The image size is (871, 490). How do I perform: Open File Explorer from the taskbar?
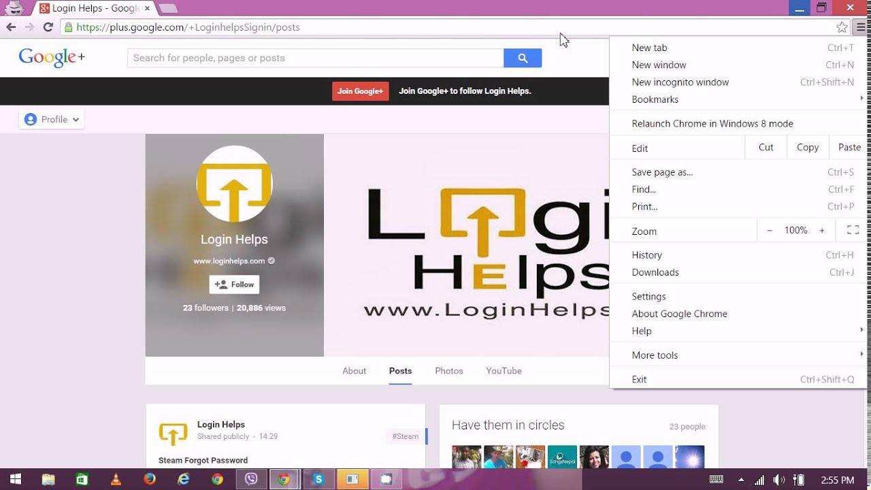coord(48,480)
